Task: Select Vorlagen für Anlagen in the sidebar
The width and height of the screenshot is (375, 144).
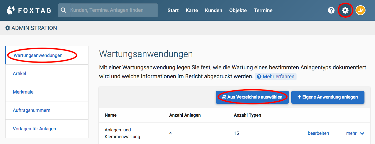Action: click(47, 129)
